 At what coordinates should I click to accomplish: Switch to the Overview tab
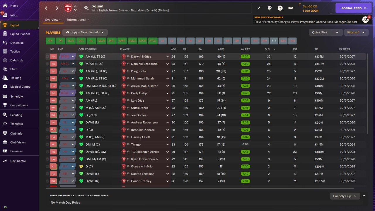pyautogui.click(x=53, y=20)
